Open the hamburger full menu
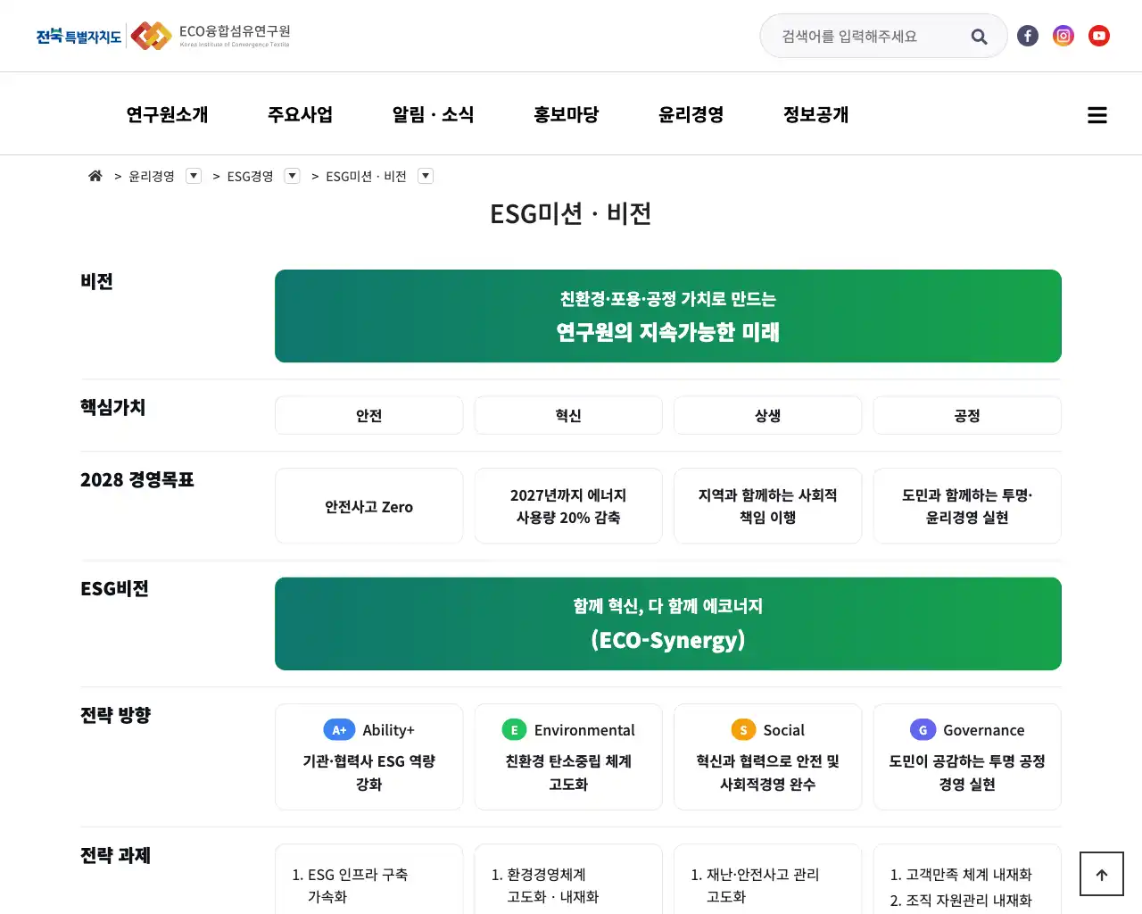 tap(1097, 115)
